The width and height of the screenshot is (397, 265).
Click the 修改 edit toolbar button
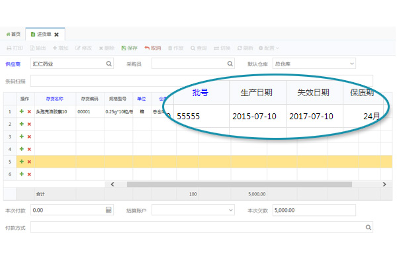point(83,48)
